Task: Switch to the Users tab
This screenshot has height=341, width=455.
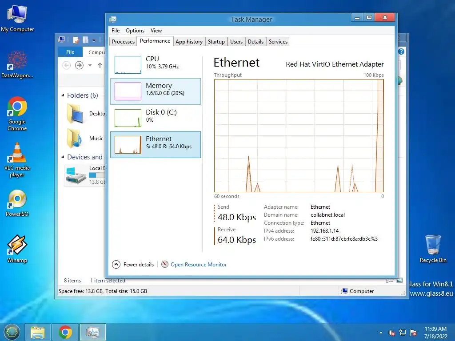Action: coord(236,41)
